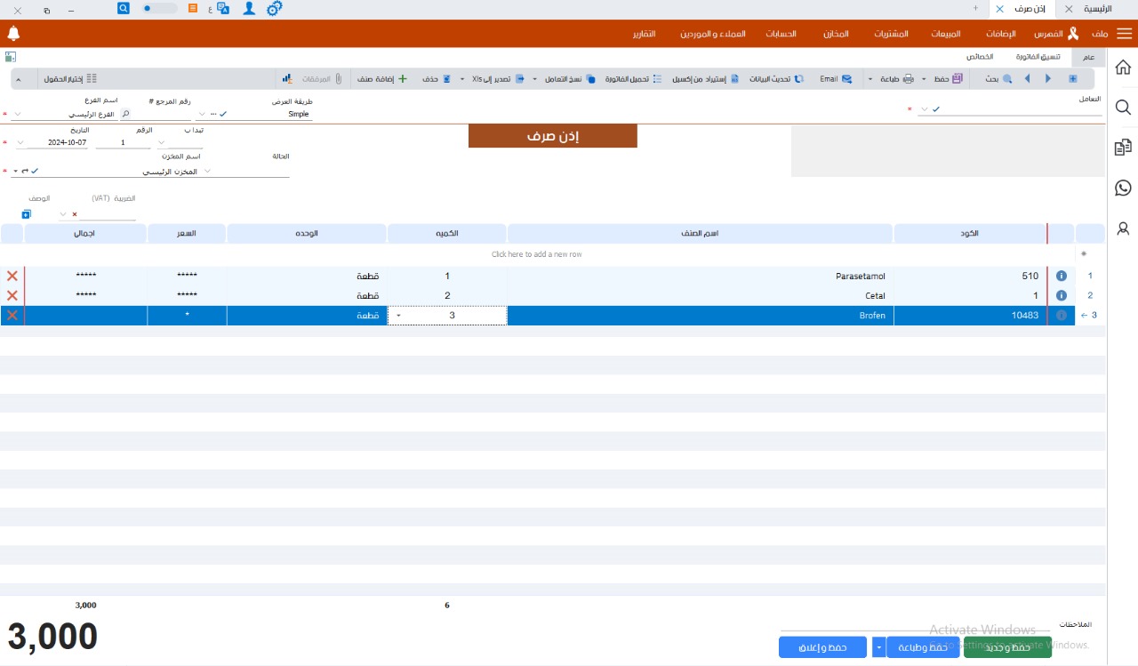Click حفظ وإغلاق save and close button
Screen dimensions: 1138x666
tap(822, 647)
